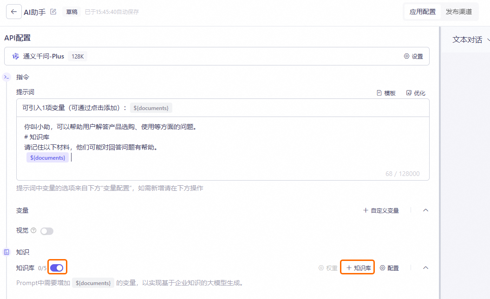
Task: Click + 自定义变量 to add a custom variable
Action: [382, 210]
